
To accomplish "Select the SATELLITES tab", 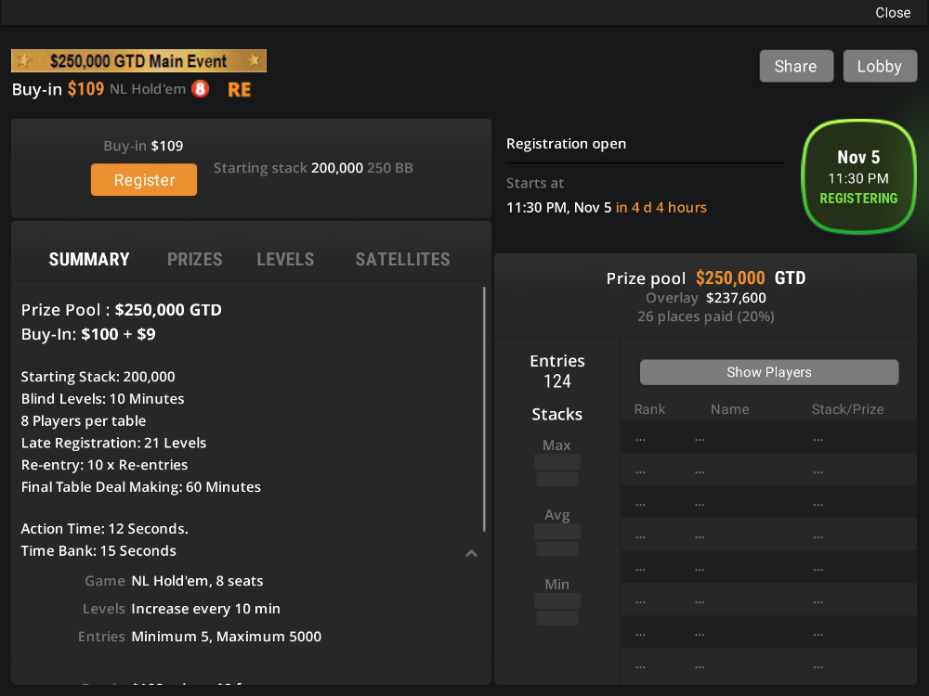I will click(402, 260).
